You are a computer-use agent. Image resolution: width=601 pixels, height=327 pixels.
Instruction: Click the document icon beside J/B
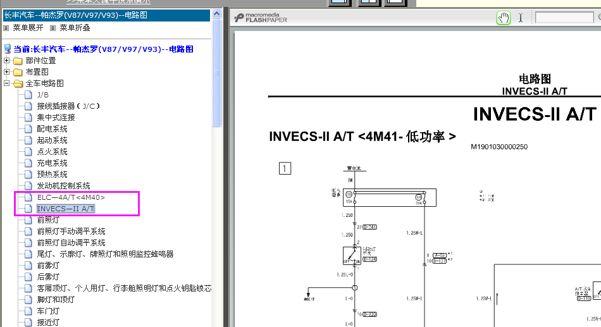[28, 95]
